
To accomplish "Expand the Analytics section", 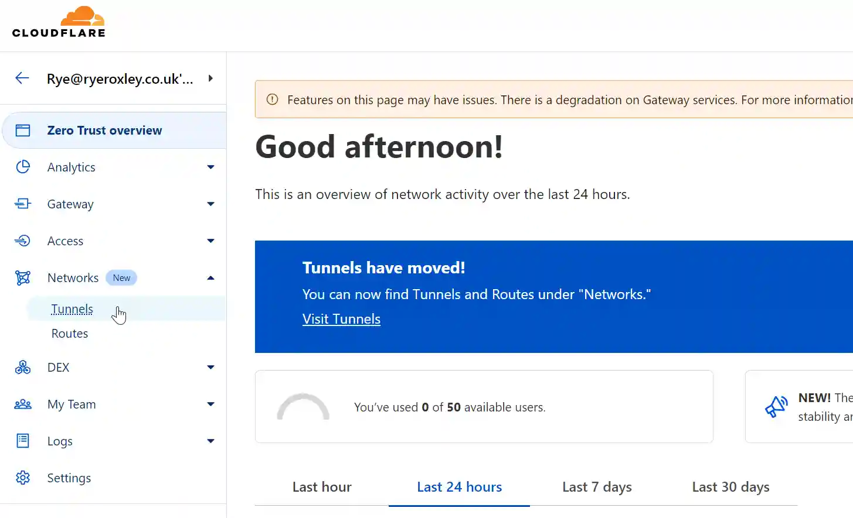I will click(210, 167).
